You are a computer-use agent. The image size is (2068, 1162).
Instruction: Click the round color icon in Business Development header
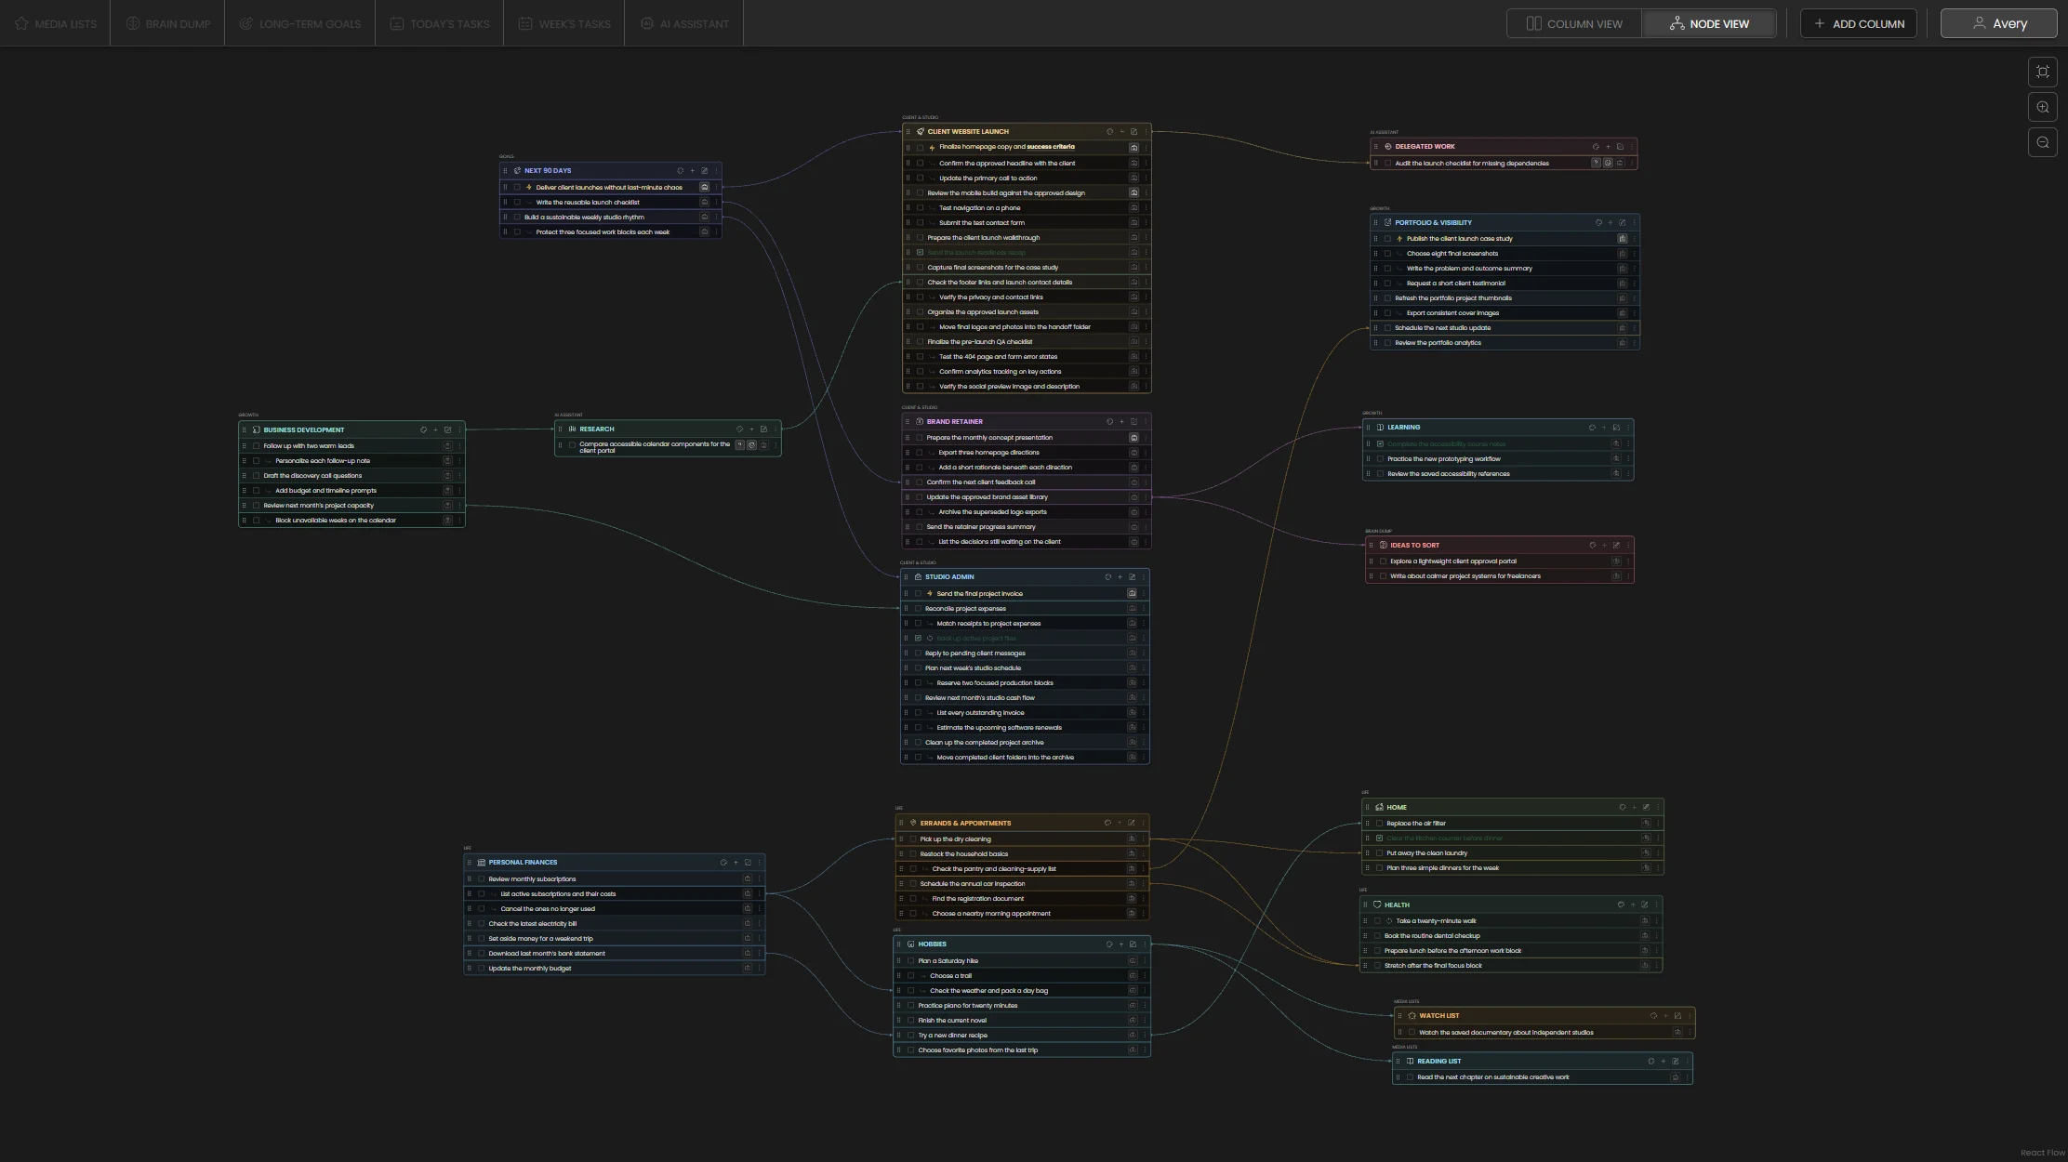pos(423,430)
